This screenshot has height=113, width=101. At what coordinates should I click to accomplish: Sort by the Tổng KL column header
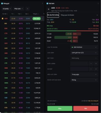click(x=36, y=14)
